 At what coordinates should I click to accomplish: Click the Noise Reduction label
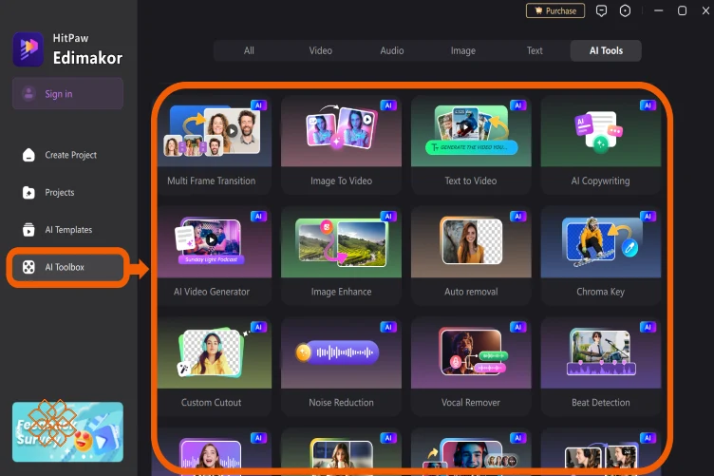(341, 402)
